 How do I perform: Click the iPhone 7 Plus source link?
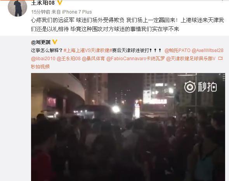pos(77,12)
